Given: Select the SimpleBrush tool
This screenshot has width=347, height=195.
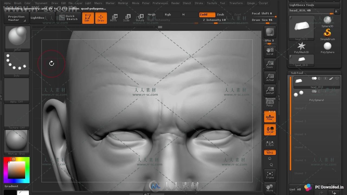Looking at the screenshot, I should [327, 34].
